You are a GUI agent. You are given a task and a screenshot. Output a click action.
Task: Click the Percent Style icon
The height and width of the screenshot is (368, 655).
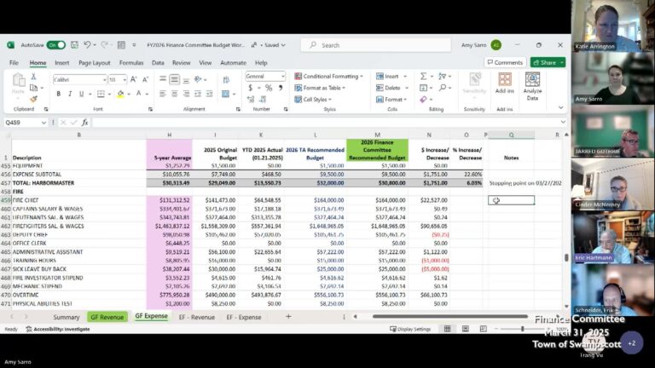[x=268, y=88]
